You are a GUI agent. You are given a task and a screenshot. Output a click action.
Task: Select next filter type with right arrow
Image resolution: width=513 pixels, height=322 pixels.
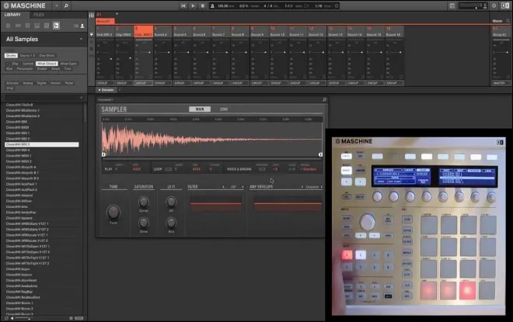[243, 187]
